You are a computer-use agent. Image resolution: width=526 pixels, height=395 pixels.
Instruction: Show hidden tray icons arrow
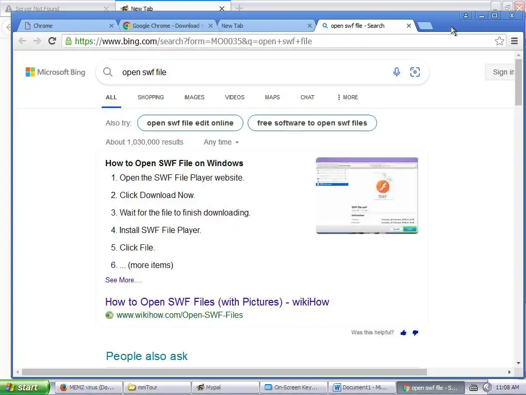tap(487, 388)
